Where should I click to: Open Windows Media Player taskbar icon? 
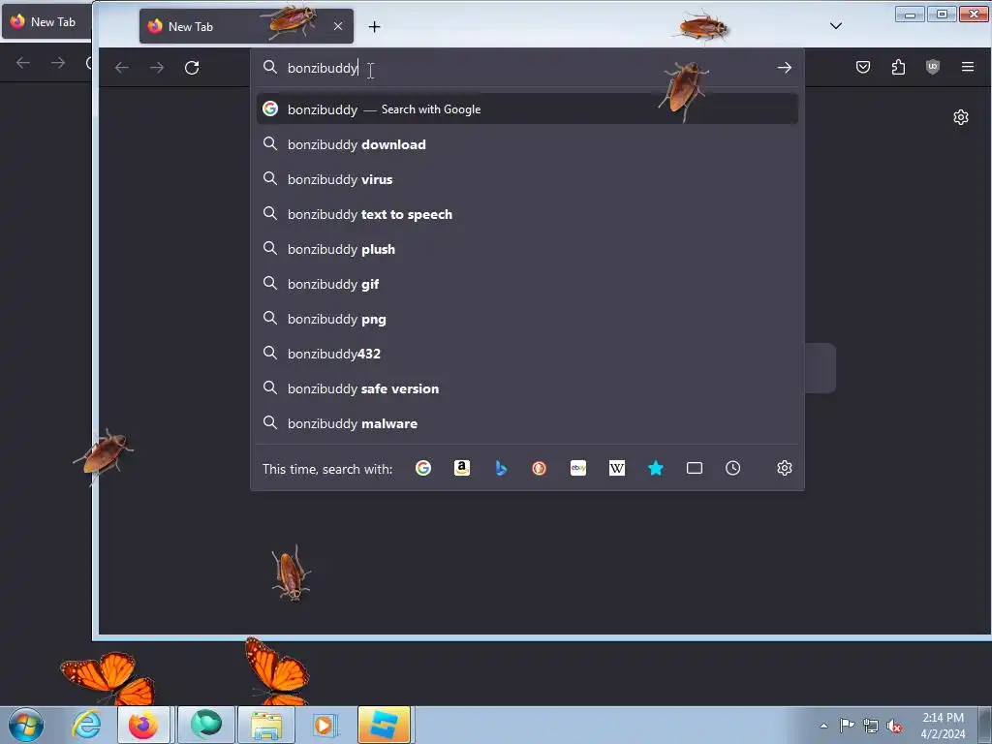[x=325, y=725]
